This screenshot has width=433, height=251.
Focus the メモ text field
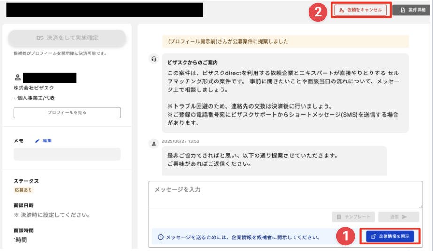pyautogui.click(x=67, y=154)
